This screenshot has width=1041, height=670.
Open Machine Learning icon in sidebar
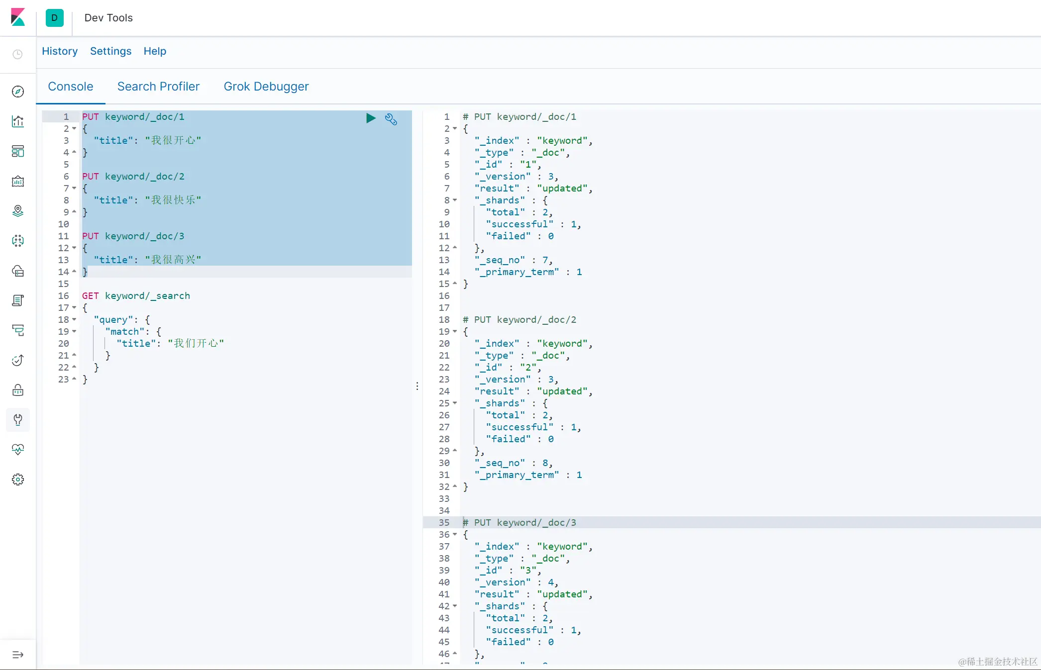[18, 241]
